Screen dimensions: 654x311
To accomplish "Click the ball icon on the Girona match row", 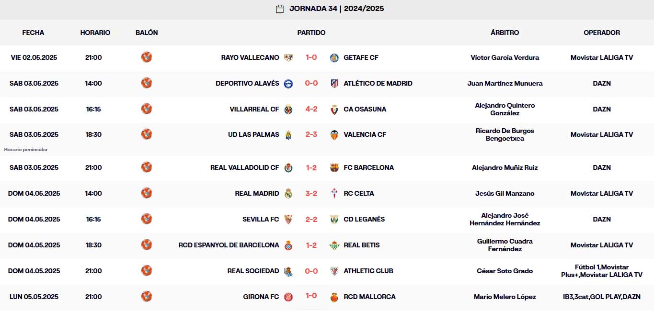I will coord(147,297).
